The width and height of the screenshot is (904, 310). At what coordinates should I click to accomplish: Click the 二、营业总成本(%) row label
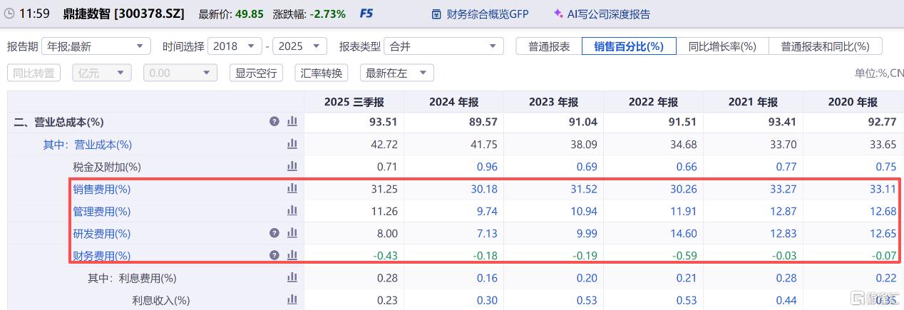coord(59,122)
